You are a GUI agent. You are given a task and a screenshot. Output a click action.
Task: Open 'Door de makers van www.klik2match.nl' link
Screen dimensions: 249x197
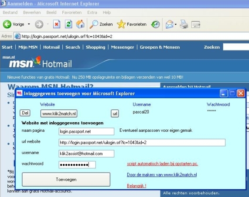pos(162,174)
